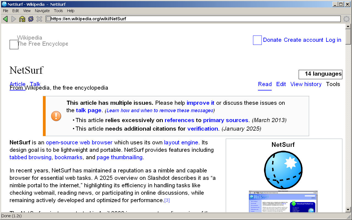Expand the Wikipedia Tools dropdown

(333, 84)
